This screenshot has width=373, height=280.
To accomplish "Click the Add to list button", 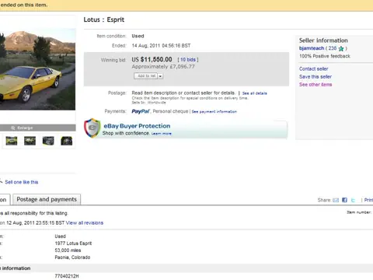I will coord(146,76).
